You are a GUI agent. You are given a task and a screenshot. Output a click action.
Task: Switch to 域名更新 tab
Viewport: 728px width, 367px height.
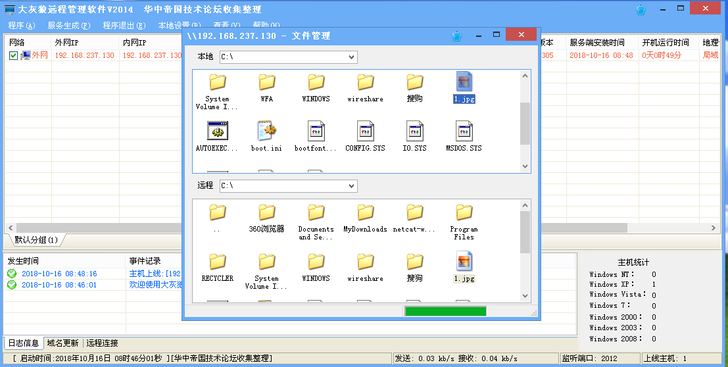tap(62, 343)
